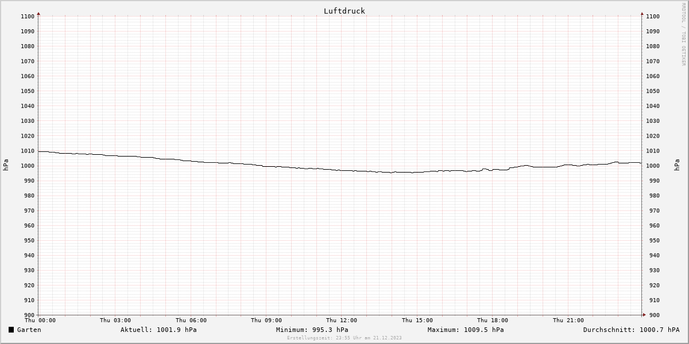The width and height of the screenshot is (689, 344).
Task: Click the 1100 label on left y-axis
Action: click(x=27, y=17)
